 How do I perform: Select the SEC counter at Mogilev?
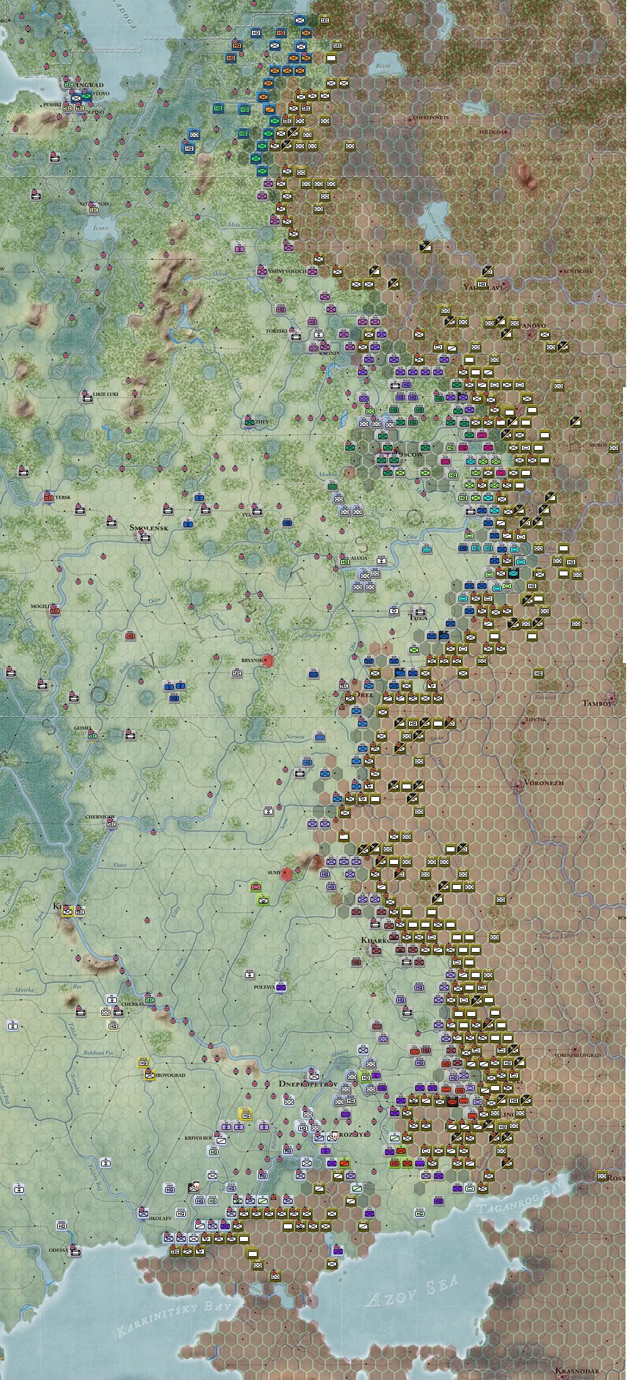55,610
